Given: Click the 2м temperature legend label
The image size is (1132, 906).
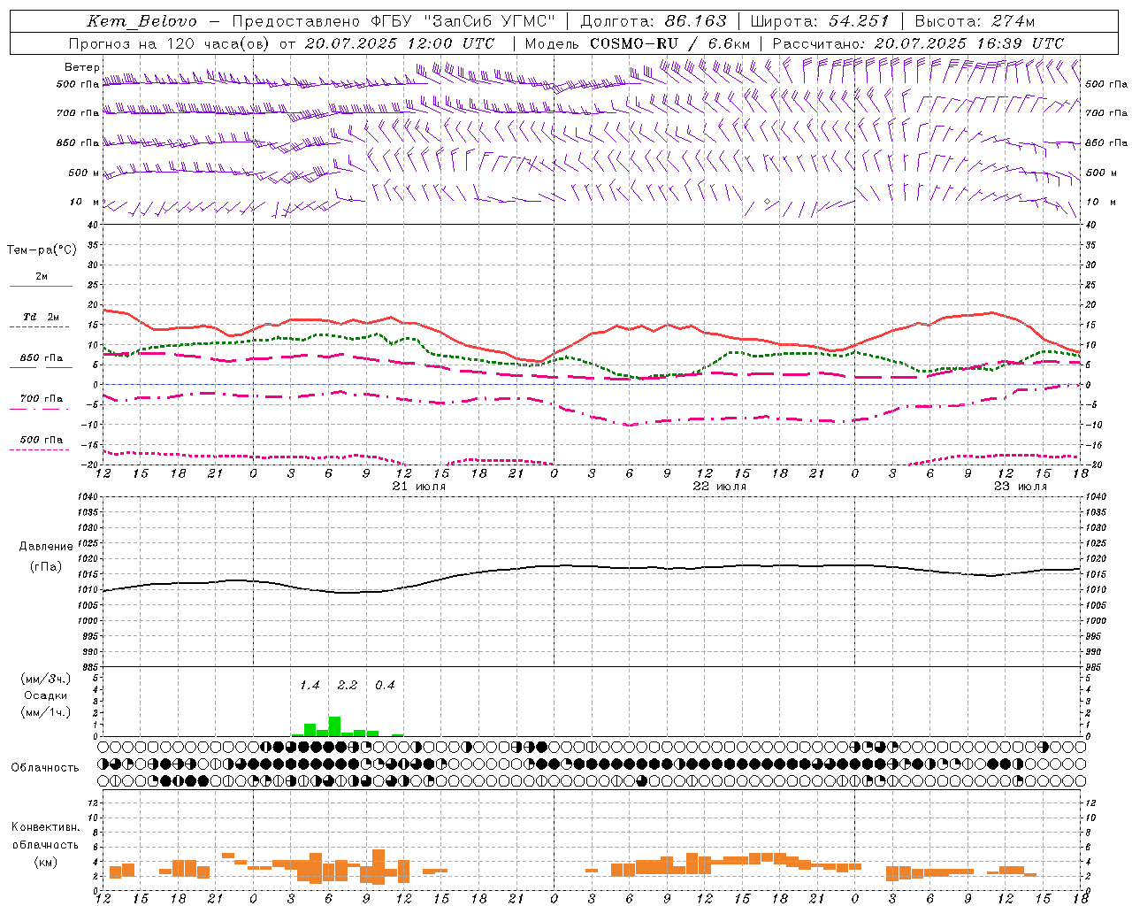Looking at the screenshot, I should click(x=42, y=276).
